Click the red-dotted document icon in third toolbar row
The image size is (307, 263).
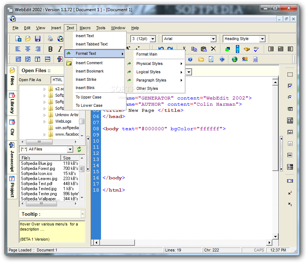pyautogui.click(x=60, y=59)
